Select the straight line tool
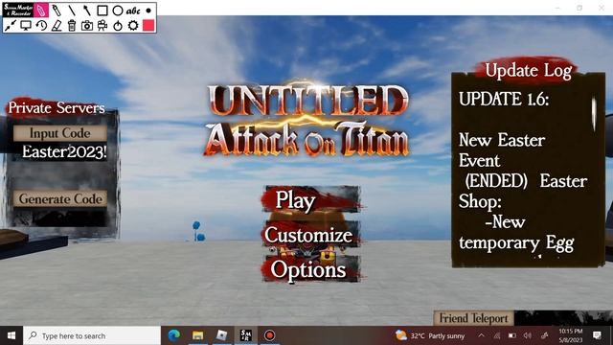613x345 pixels. pos(72,11)
